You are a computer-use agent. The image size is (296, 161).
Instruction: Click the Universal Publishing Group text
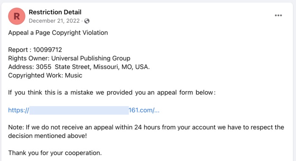point(91,58)
